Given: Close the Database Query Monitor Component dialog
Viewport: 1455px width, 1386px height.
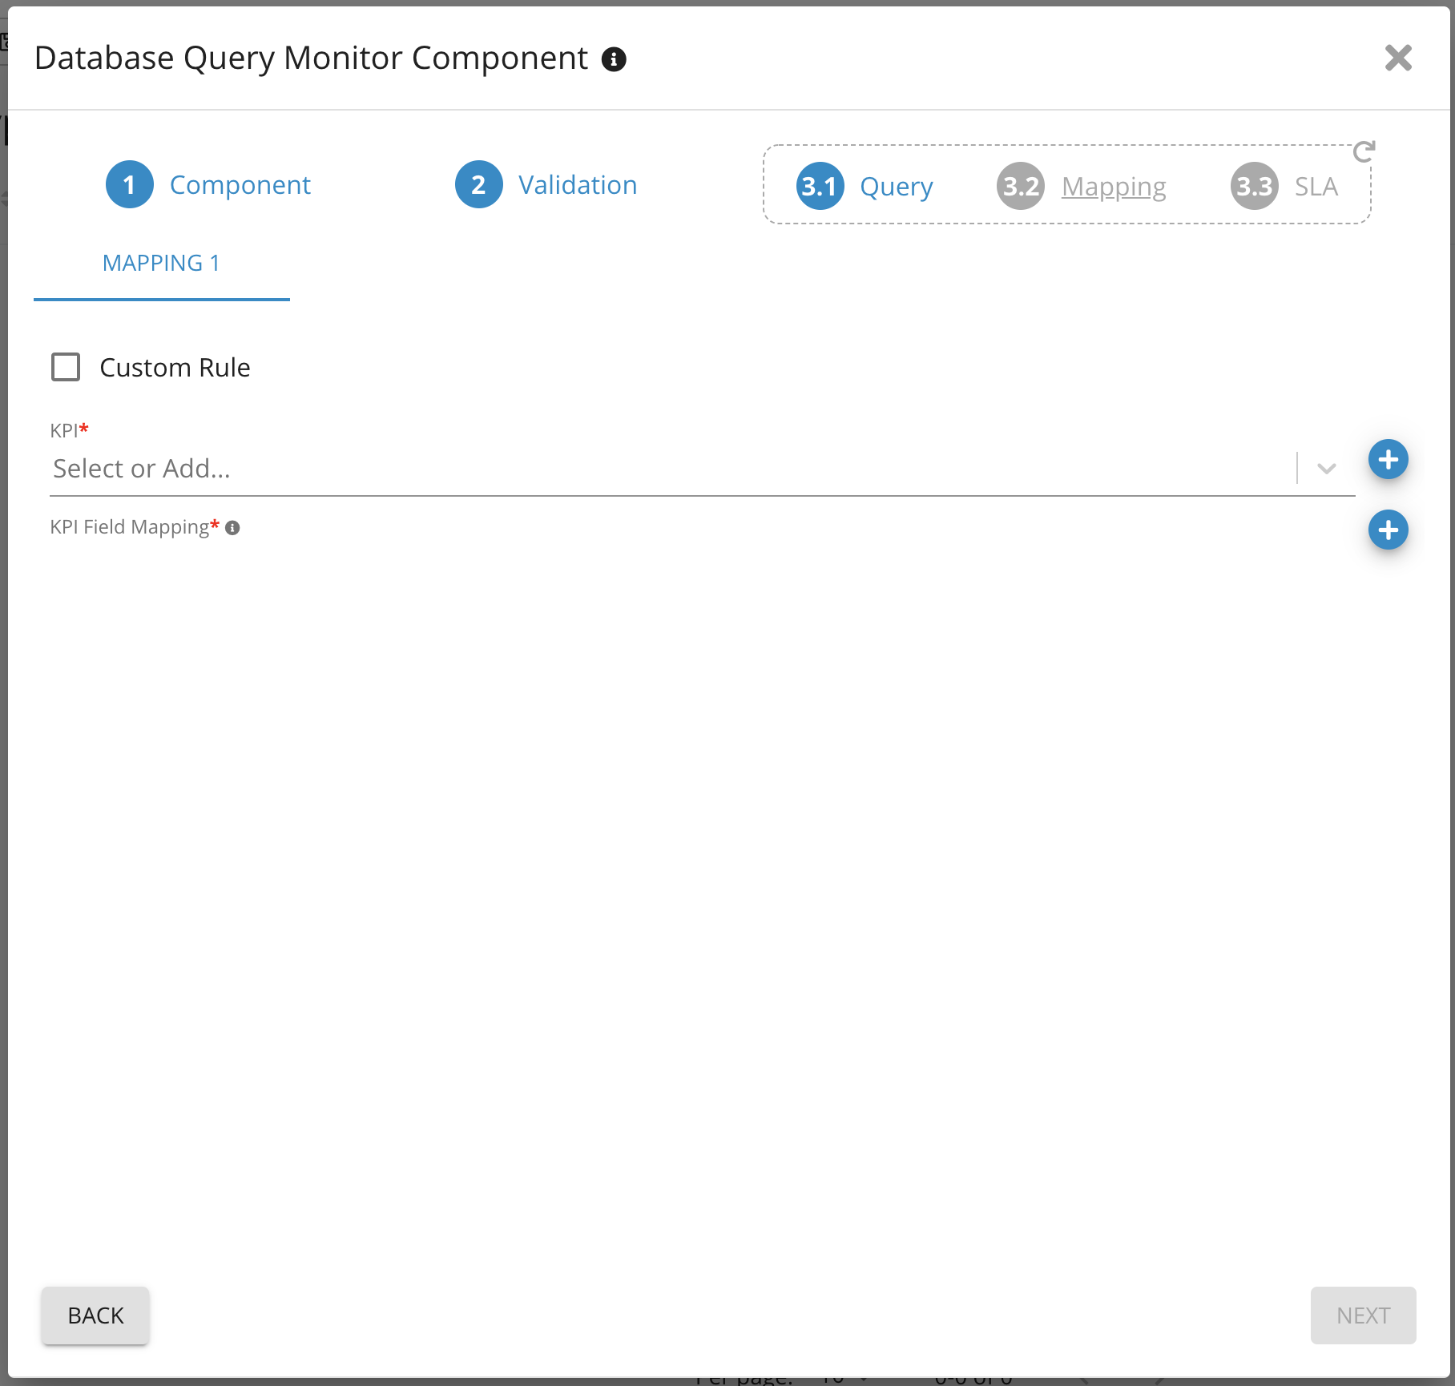Looking at the screenshot, I should pos(1398,58).
